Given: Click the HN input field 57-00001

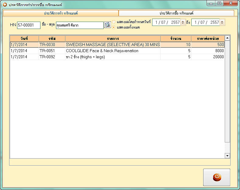Looking at the screenshot, I should point(29,25).
